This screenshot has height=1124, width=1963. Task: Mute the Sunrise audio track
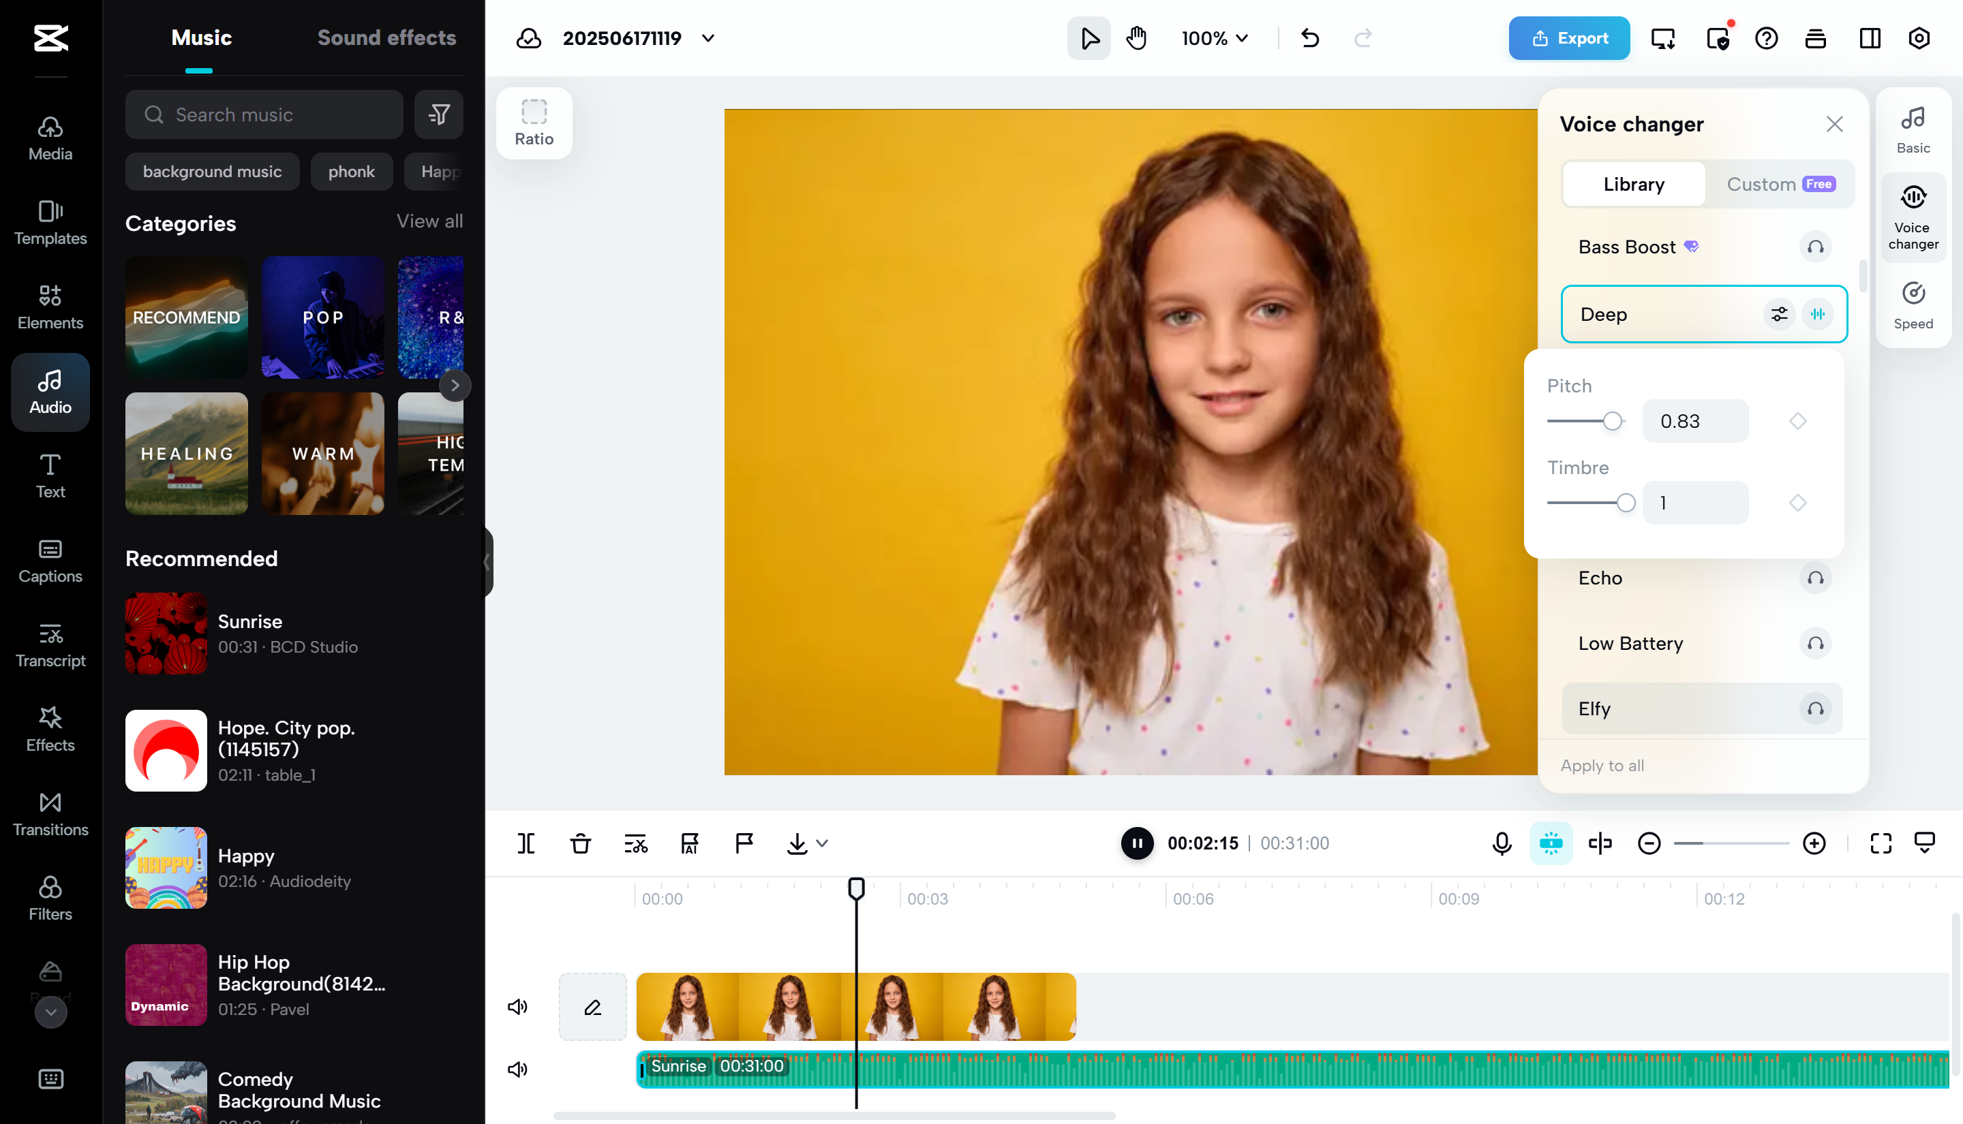pos(517,1070)
